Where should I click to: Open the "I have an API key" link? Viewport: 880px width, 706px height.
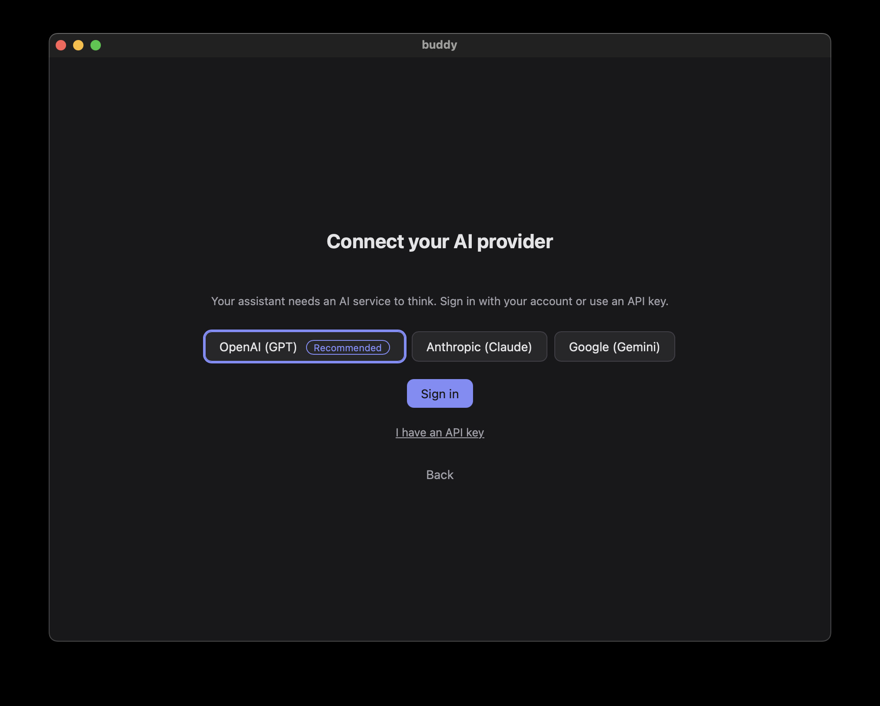click(440, 433)
